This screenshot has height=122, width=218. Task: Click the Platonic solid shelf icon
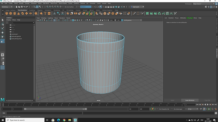(x=36, y=14)
